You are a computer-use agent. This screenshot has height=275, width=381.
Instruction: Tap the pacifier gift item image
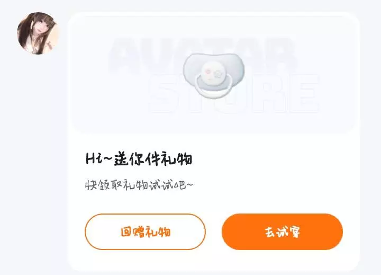click(x=214, y=75)
